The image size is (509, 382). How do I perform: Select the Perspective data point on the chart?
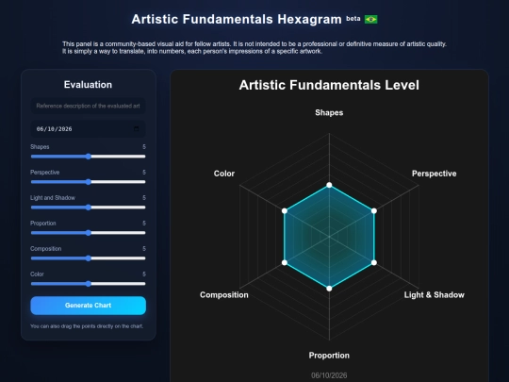(374, 211)
